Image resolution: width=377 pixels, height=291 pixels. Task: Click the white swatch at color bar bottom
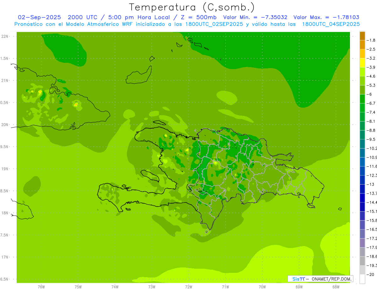click(362, 279)
